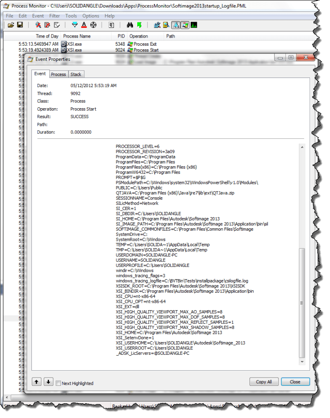Open the Process Tree toolbar icon

point(111,25)
